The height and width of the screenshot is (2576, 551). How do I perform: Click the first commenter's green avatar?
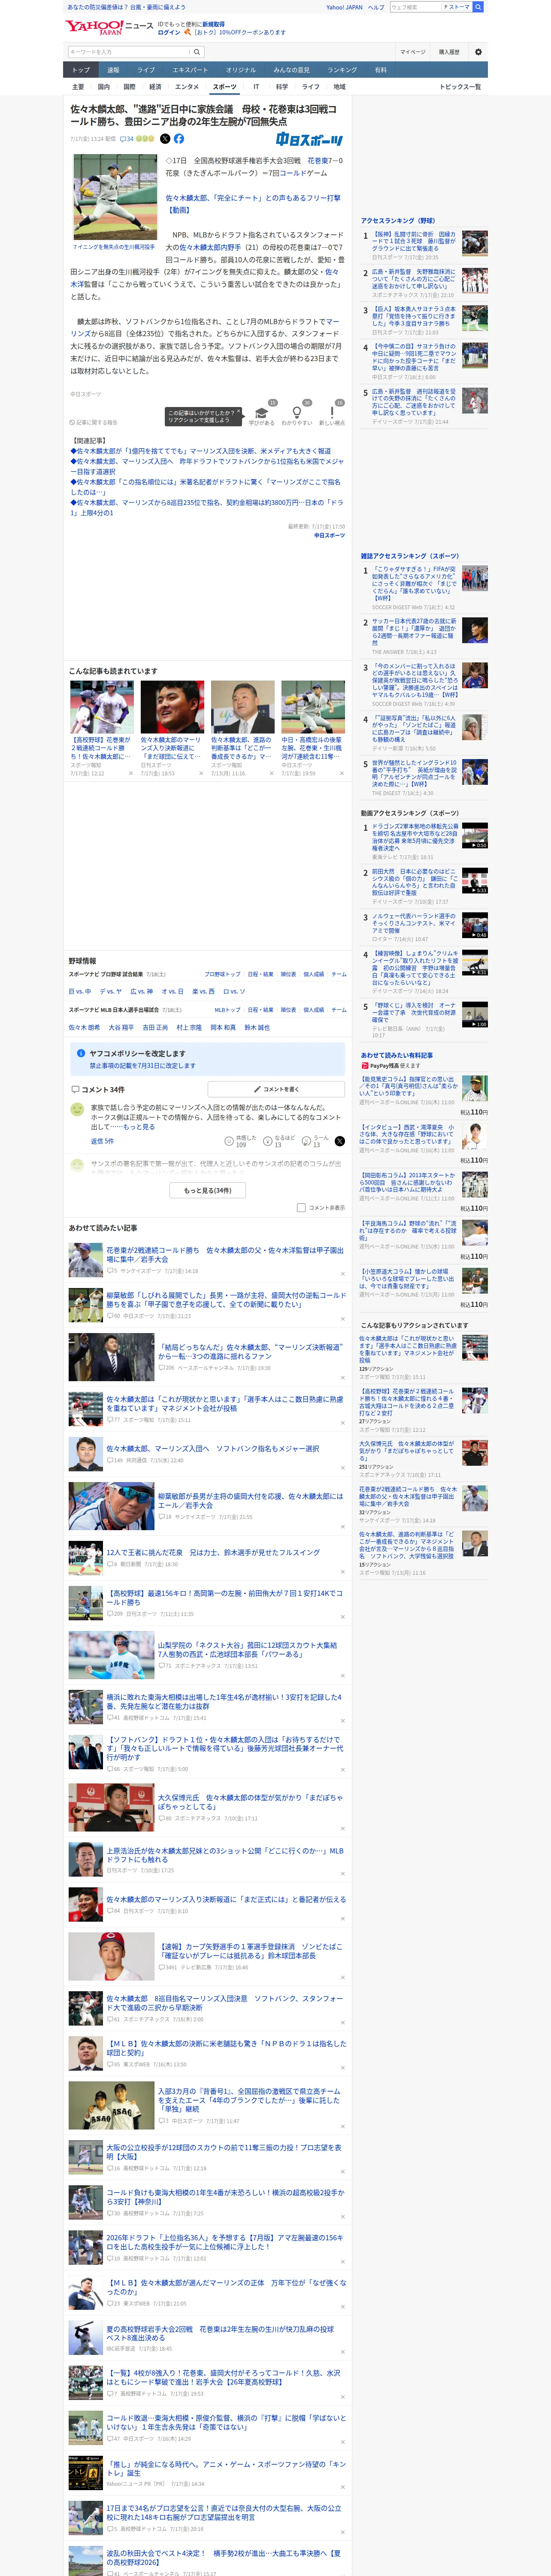(77, 1109)
